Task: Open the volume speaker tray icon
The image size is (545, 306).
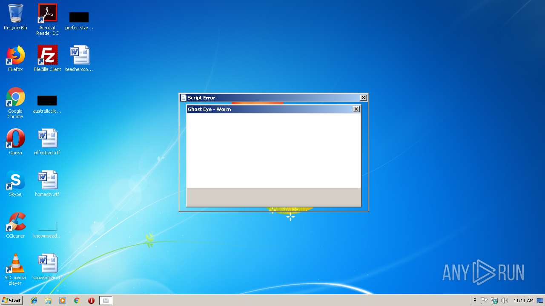Action: click(x=505, y=300)
